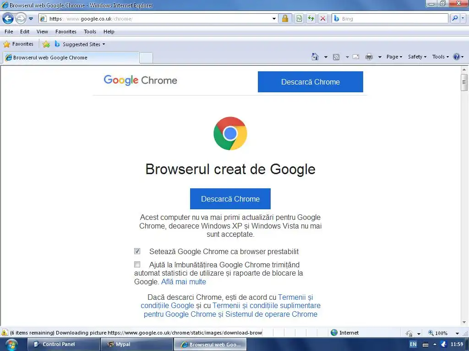
Task: Click the large Chrome logo image
Action: [x=230, y=133]
